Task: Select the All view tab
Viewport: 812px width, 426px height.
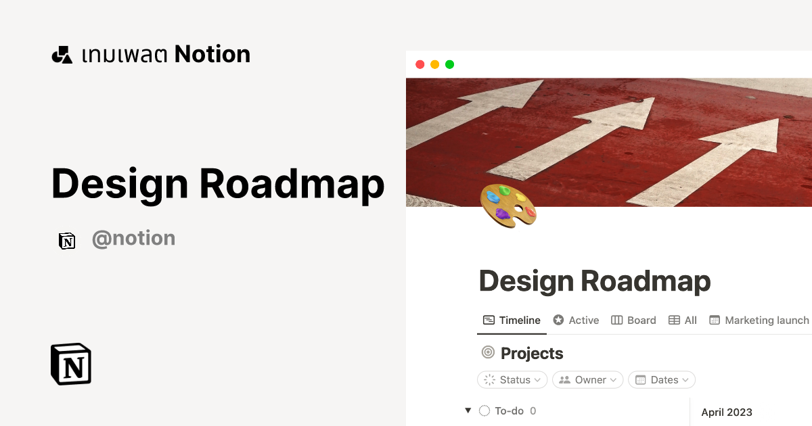Action: pos(683,321)
